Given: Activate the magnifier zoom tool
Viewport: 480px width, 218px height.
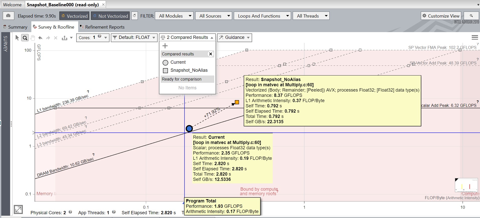Looking at the screenshot, I should coord(25,38).
